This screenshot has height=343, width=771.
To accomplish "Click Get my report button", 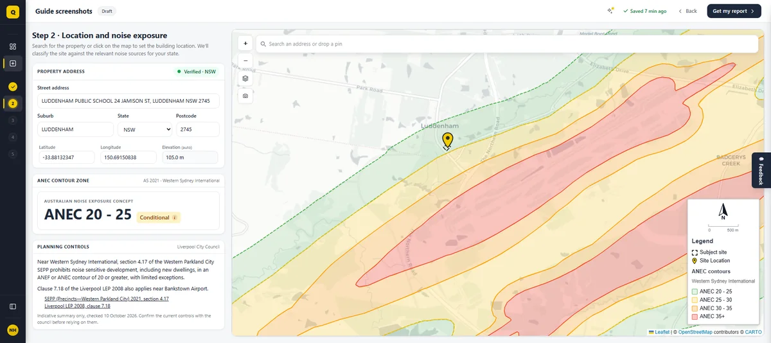I will [x=734, y=11].
